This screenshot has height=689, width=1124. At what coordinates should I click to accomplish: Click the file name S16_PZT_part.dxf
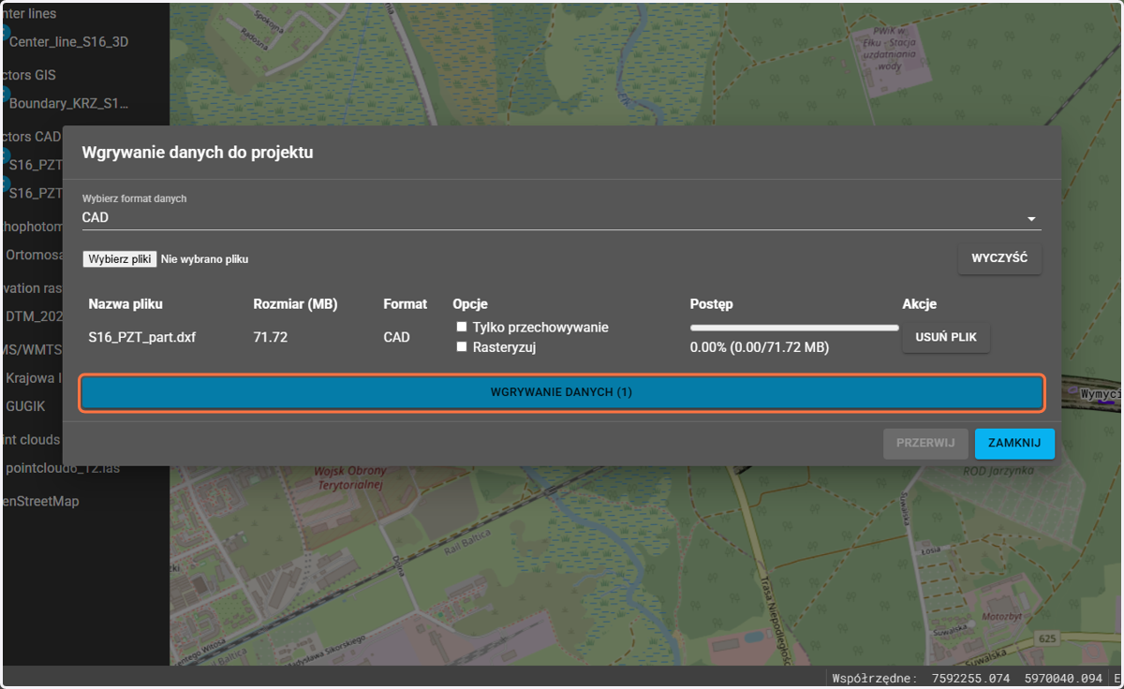tap(142, 337)
